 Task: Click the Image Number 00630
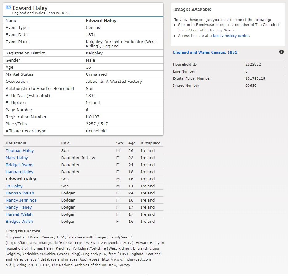click(x=251, y=86)
